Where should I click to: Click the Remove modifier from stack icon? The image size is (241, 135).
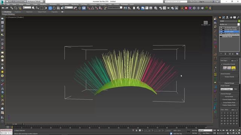233,54
